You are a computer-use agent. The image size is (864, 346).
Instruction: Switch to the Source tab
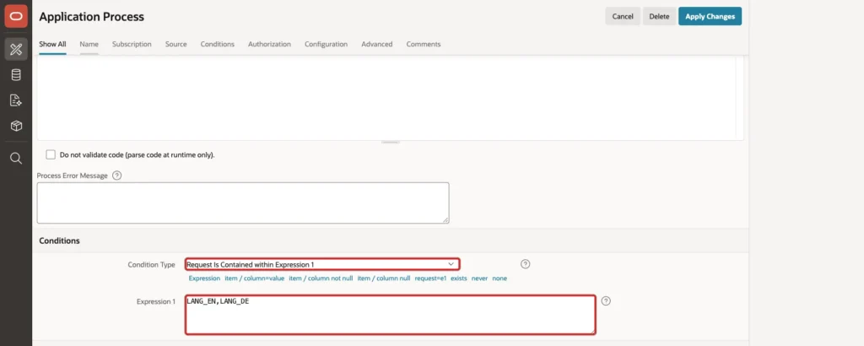tap(175, 44)
